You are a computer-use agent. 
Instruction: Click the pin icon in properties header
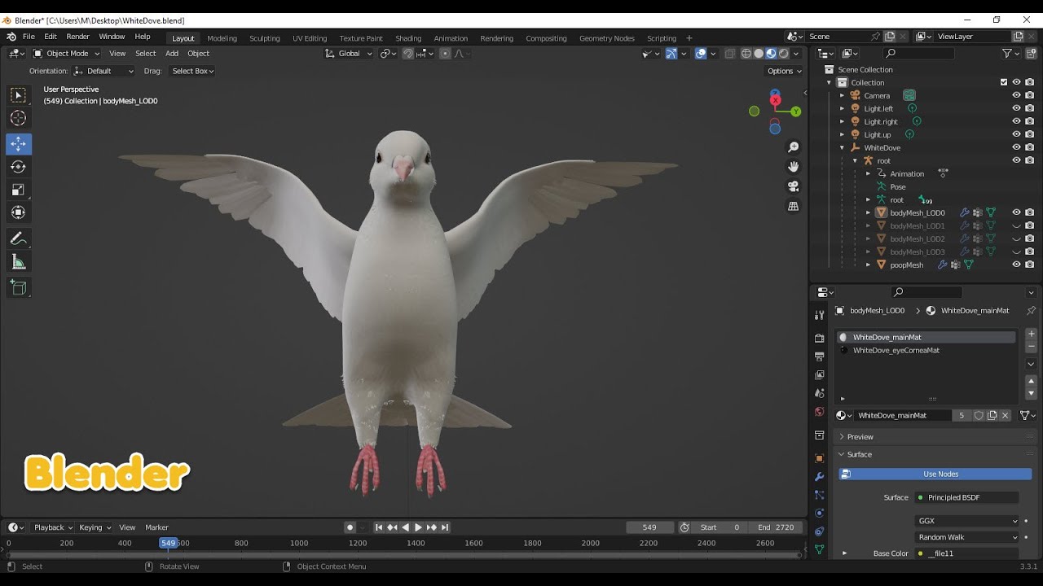tap(1031, 311)
